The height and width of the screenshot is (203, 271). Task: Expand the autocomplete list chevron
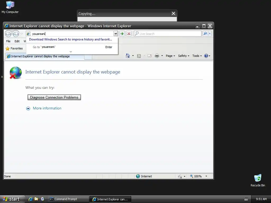pyautogui.click(x=71, y=52)
